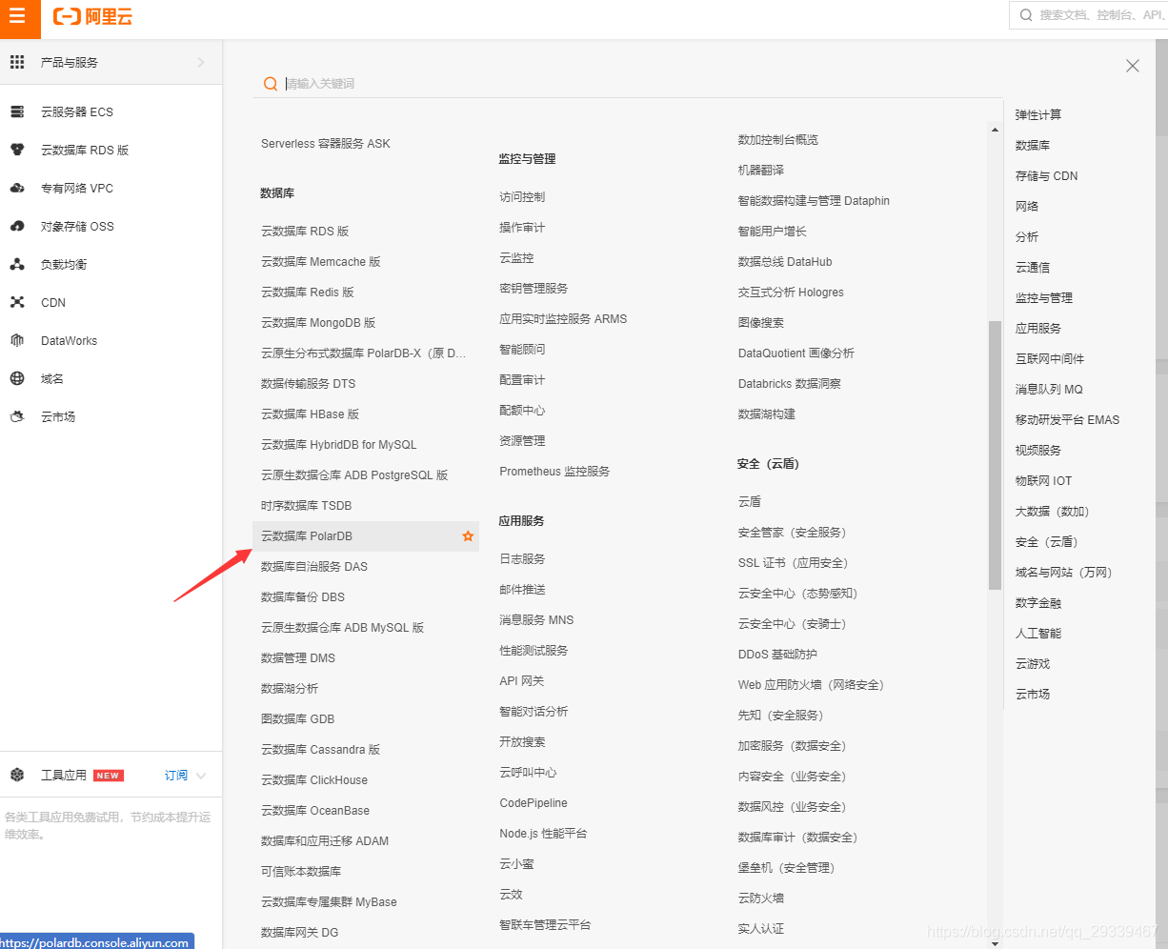
Task: Click 订阅 link beside 工具应用
Action: click(176, 776)
